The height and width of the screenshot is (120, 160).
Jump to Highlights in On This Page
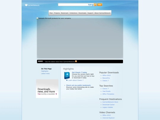point(45,71)
